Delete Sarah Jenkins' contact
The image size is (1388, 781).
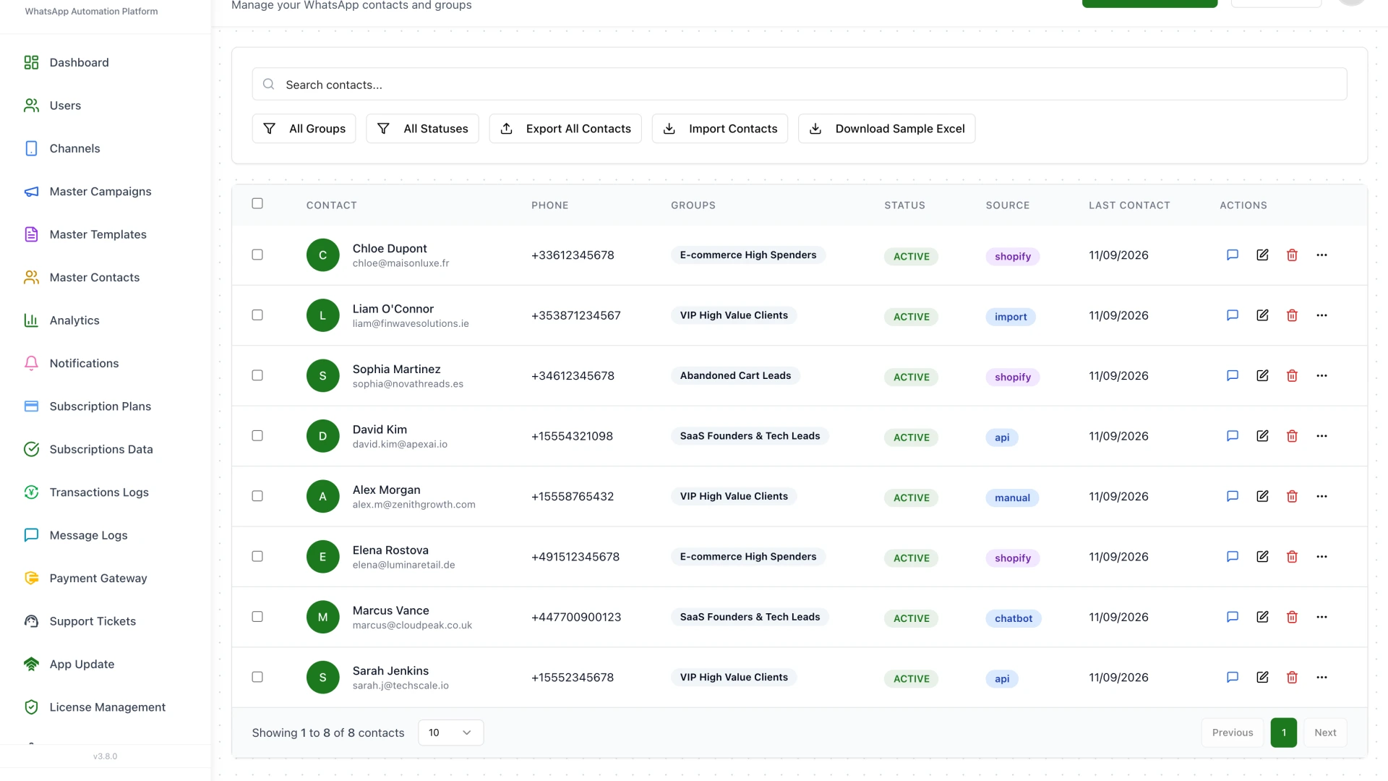pos(1292,678)
